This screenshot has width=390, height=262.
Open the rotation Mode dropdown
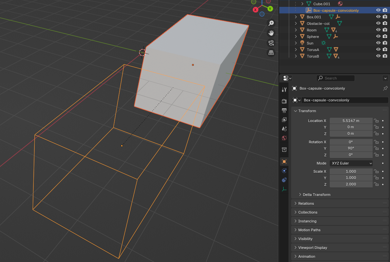(x=351, y=163)
